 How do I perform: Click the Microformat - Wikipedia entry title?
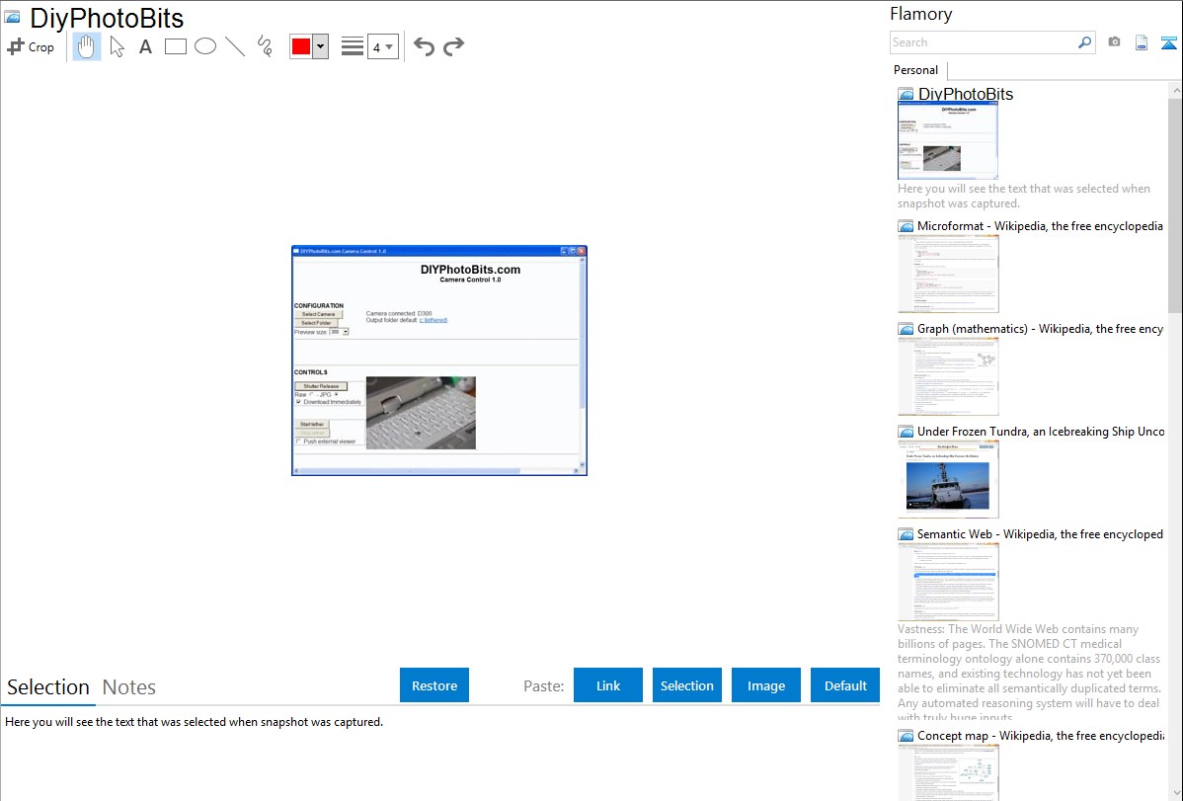click(x=1040, y=226)
